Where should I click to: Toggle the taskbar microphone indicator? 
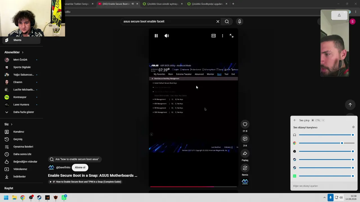(x=330, y=198)
